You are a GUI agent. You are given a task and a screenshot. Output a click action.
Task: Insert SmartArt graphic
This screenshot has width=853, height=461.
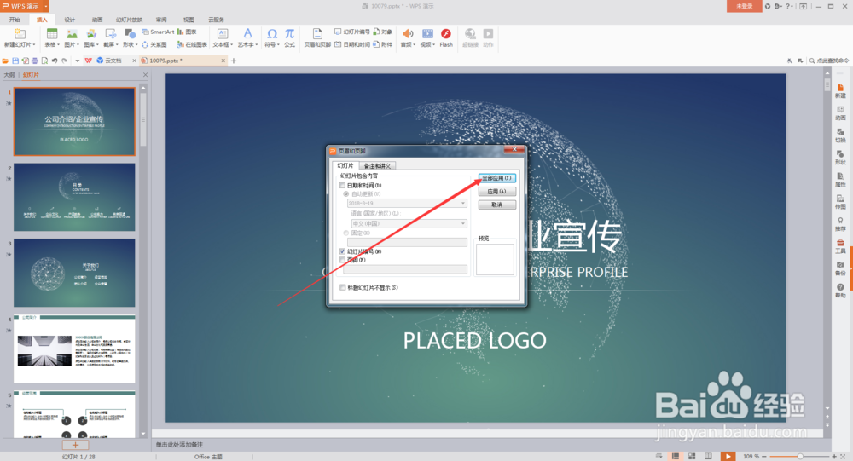[159, 32]
